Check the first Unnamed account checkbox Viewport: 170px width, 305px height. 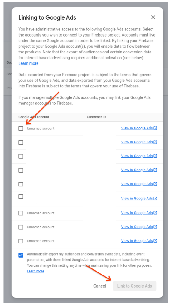21,129
